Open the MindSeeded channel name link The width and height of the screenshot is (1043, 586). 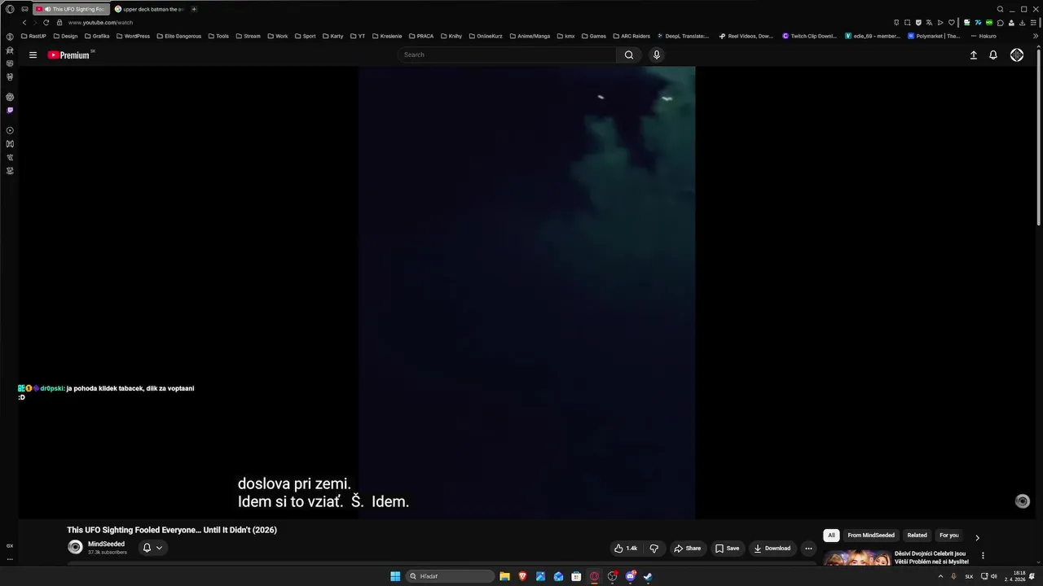(x=106, y=544)
